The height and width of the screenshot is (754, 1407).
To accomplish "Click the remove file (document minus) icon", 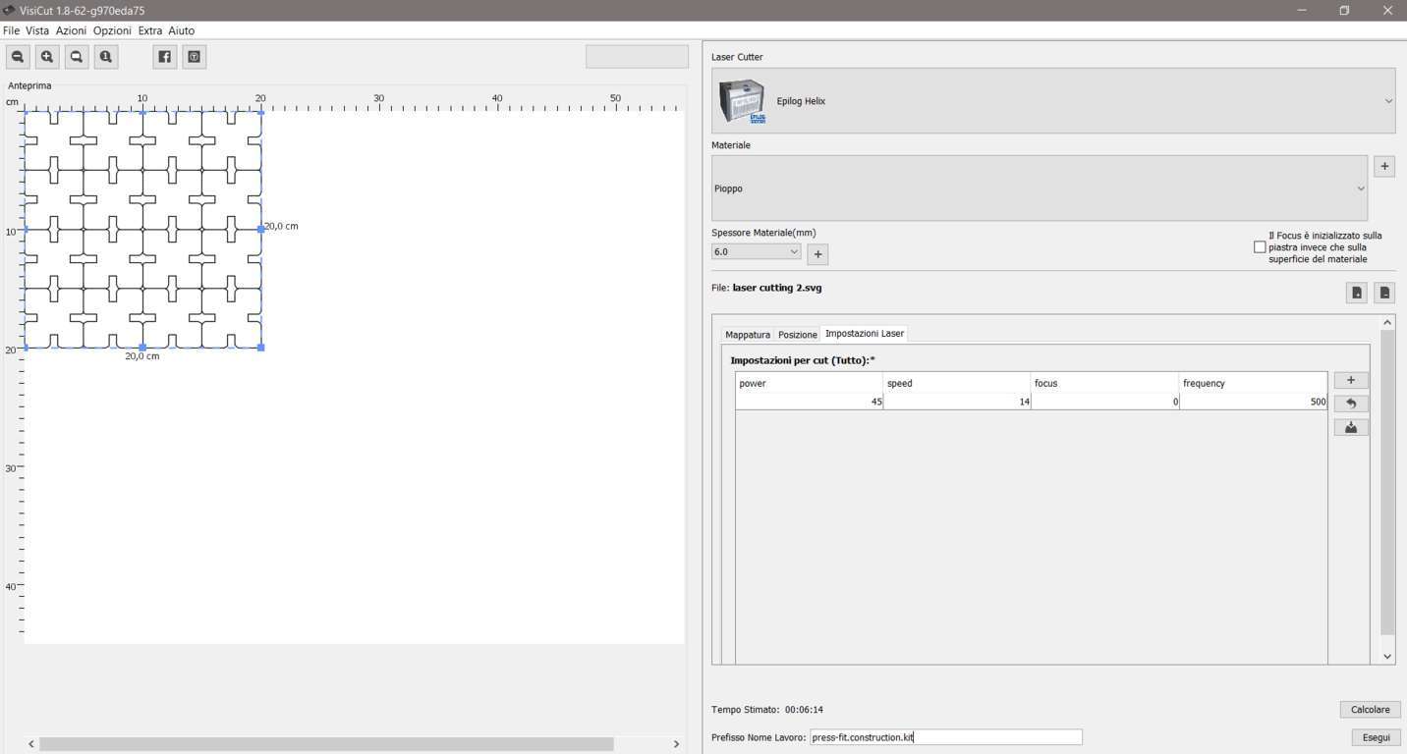I will pyautogui.click(x=1384, y=293).
